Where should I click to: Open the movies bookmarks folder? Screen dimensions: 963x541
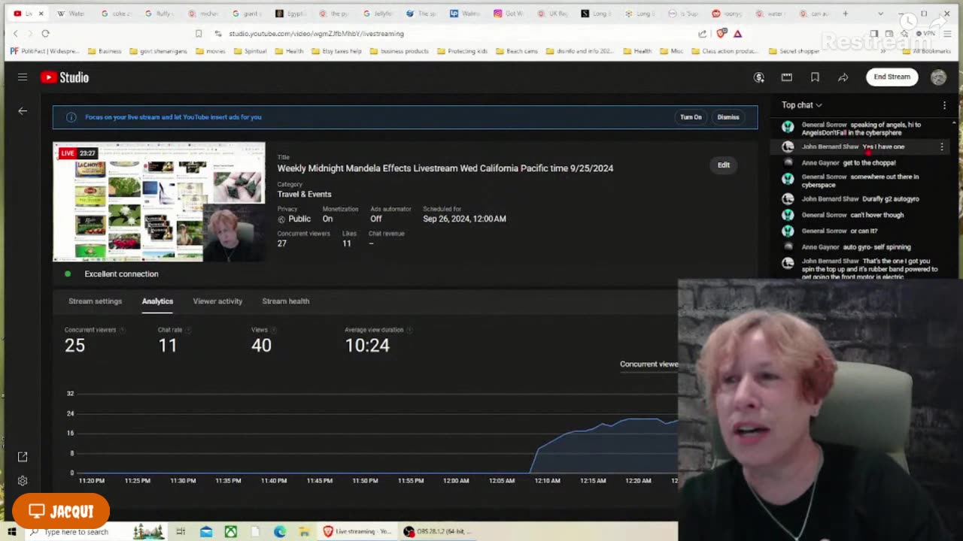click(x=210, y=51)
